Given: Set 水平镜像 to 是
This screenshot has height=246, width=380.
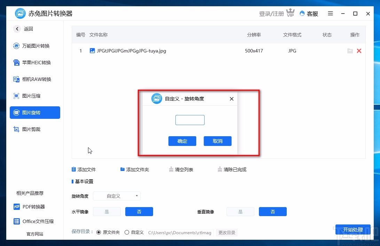Looking at the screenshot, I should (x=107, y=212).
